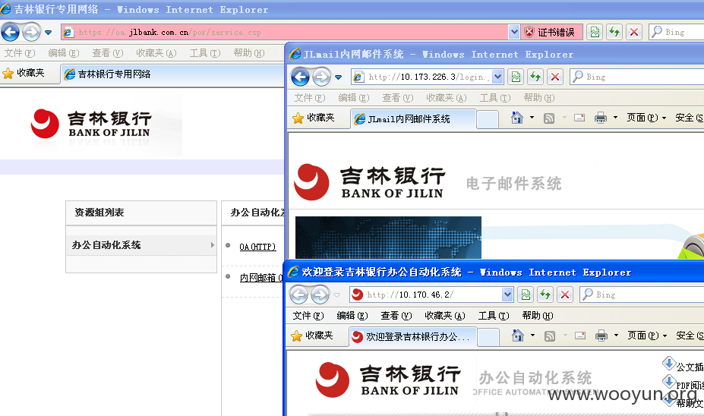Open the 内网邮箱 link

pos(261,278)
